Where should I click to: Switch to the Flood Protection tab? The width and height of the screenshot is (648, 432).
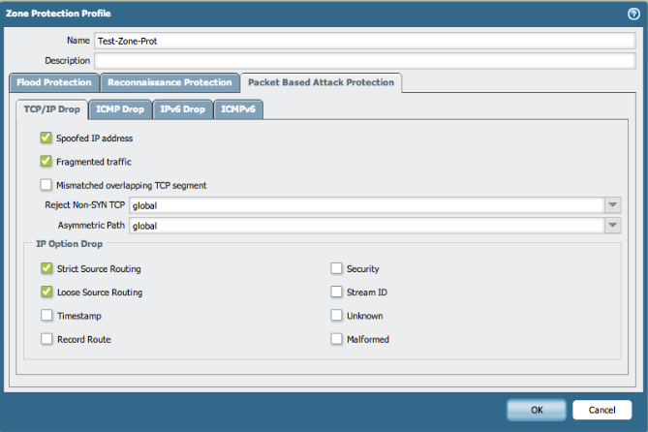54,82
